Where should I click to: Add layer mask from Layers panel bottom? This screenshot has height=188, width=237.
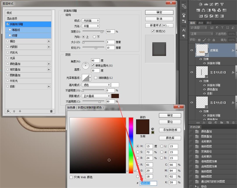pos(210,122)
